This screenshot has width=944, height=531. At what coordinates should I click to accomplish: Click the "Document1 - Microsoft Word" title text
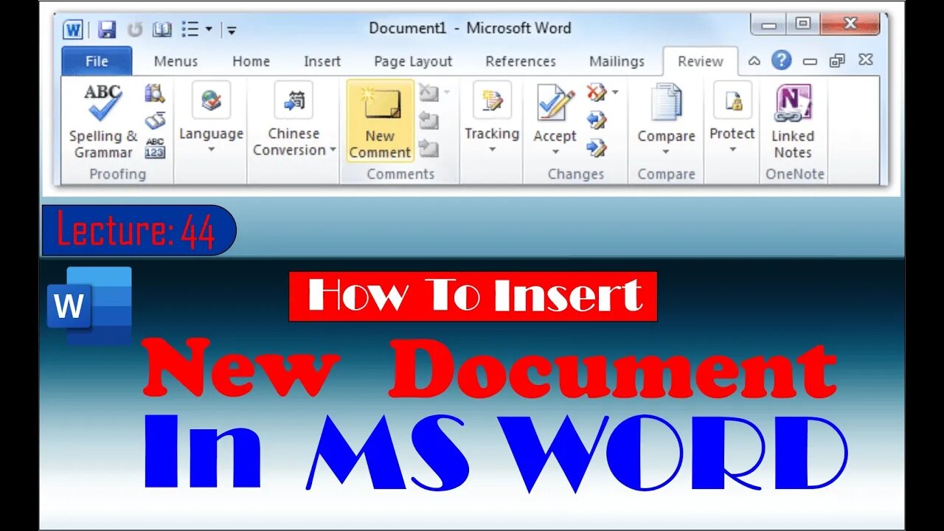(471, 29)
